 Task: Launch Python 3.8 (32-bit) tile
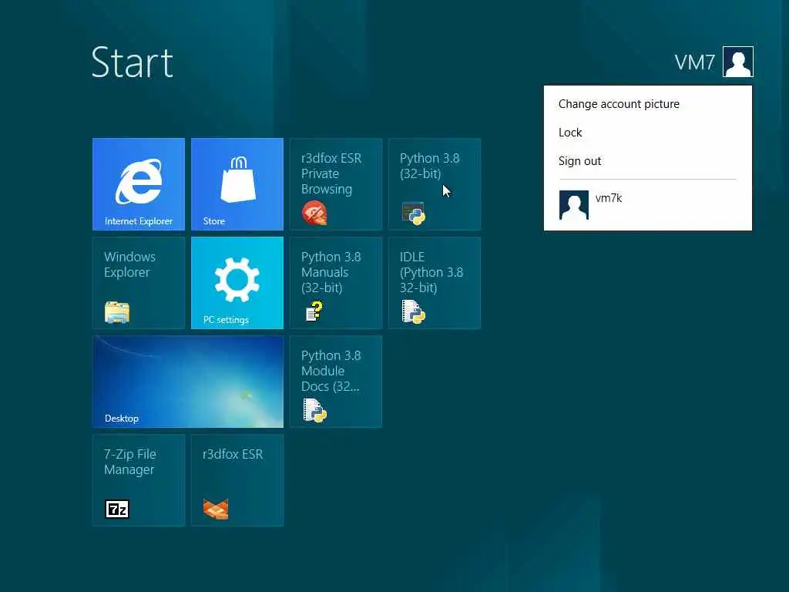coord(435,183)
